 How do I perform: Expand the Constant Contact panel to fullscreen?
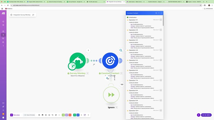(x=156, y=13)
